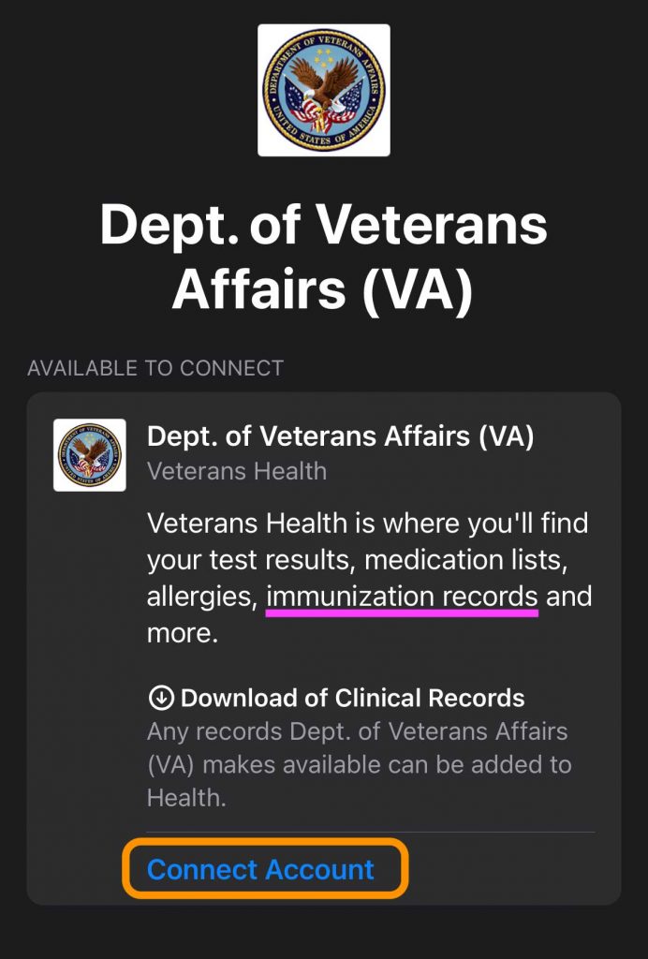
Task: Tap the divider line above Connect Account
Action: [371, 831]
